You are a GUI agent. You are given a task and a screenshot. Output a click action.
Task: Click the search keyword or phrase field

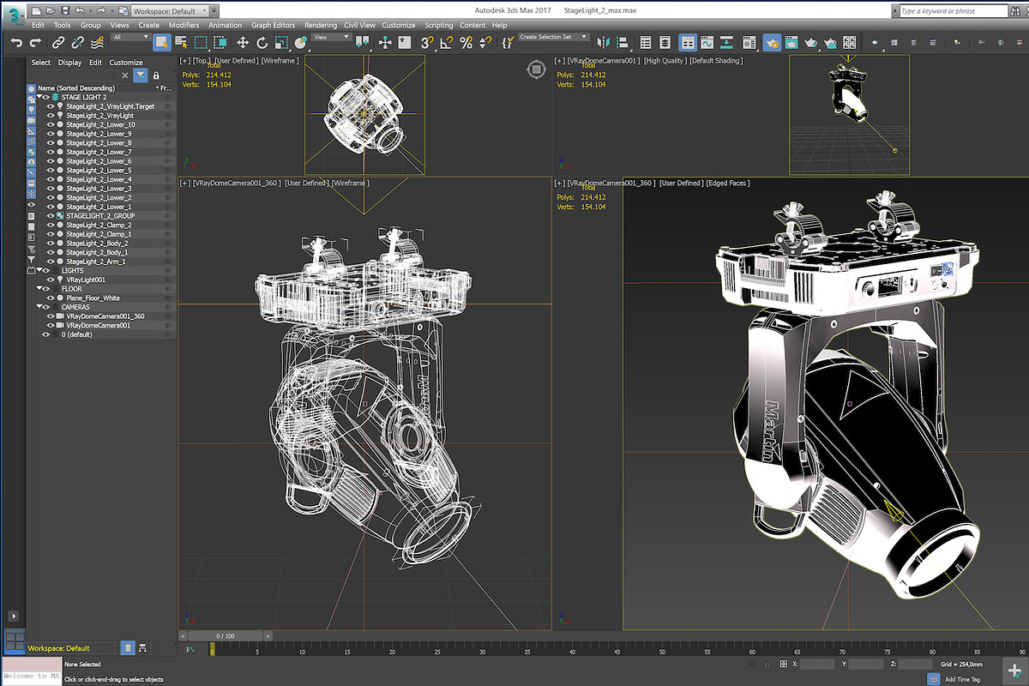point(954,11)
